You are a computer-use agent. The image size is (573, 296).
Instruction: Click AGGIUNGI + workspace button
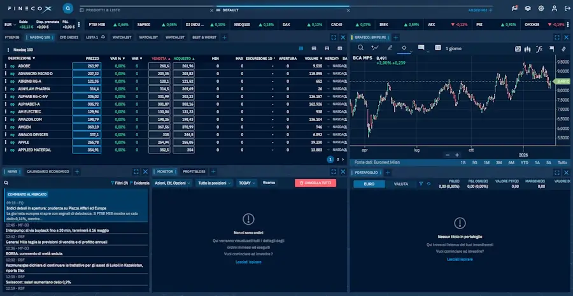480,10
